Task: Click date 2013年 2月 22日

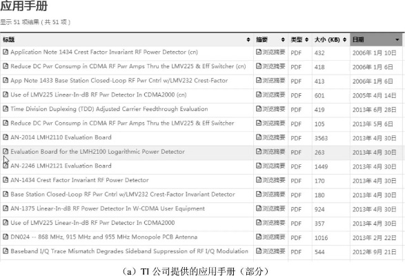Action: tap(374, 237)
